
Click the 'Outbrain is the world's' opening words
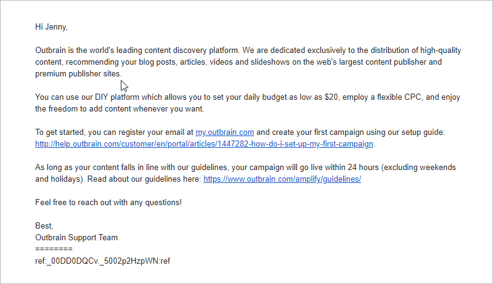click(75, 51)
